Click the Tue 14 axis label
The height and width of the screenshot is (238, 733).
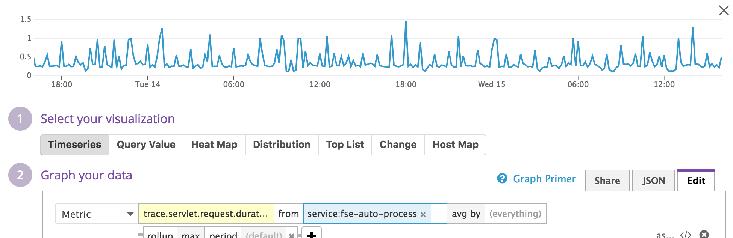tap(147, 84)
